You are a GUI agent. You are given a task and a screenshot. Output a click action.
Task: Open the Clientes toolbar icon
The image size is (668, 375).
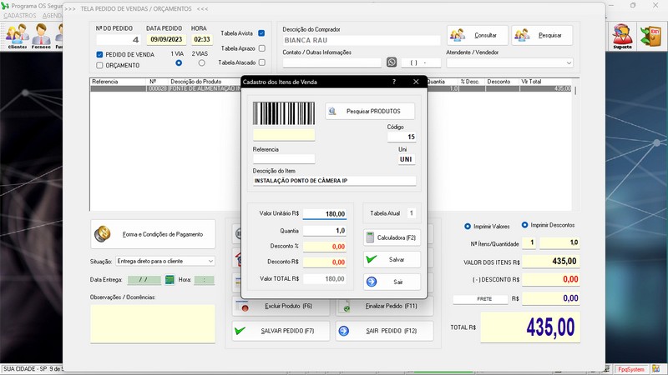point(17,36)
